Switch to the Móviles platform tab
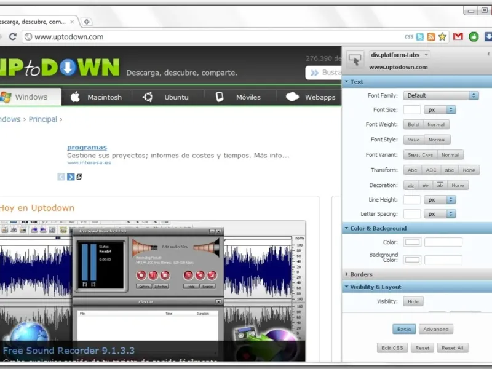Image resolution: width=492 pixels, height=369 pixels. pos(240,97)
